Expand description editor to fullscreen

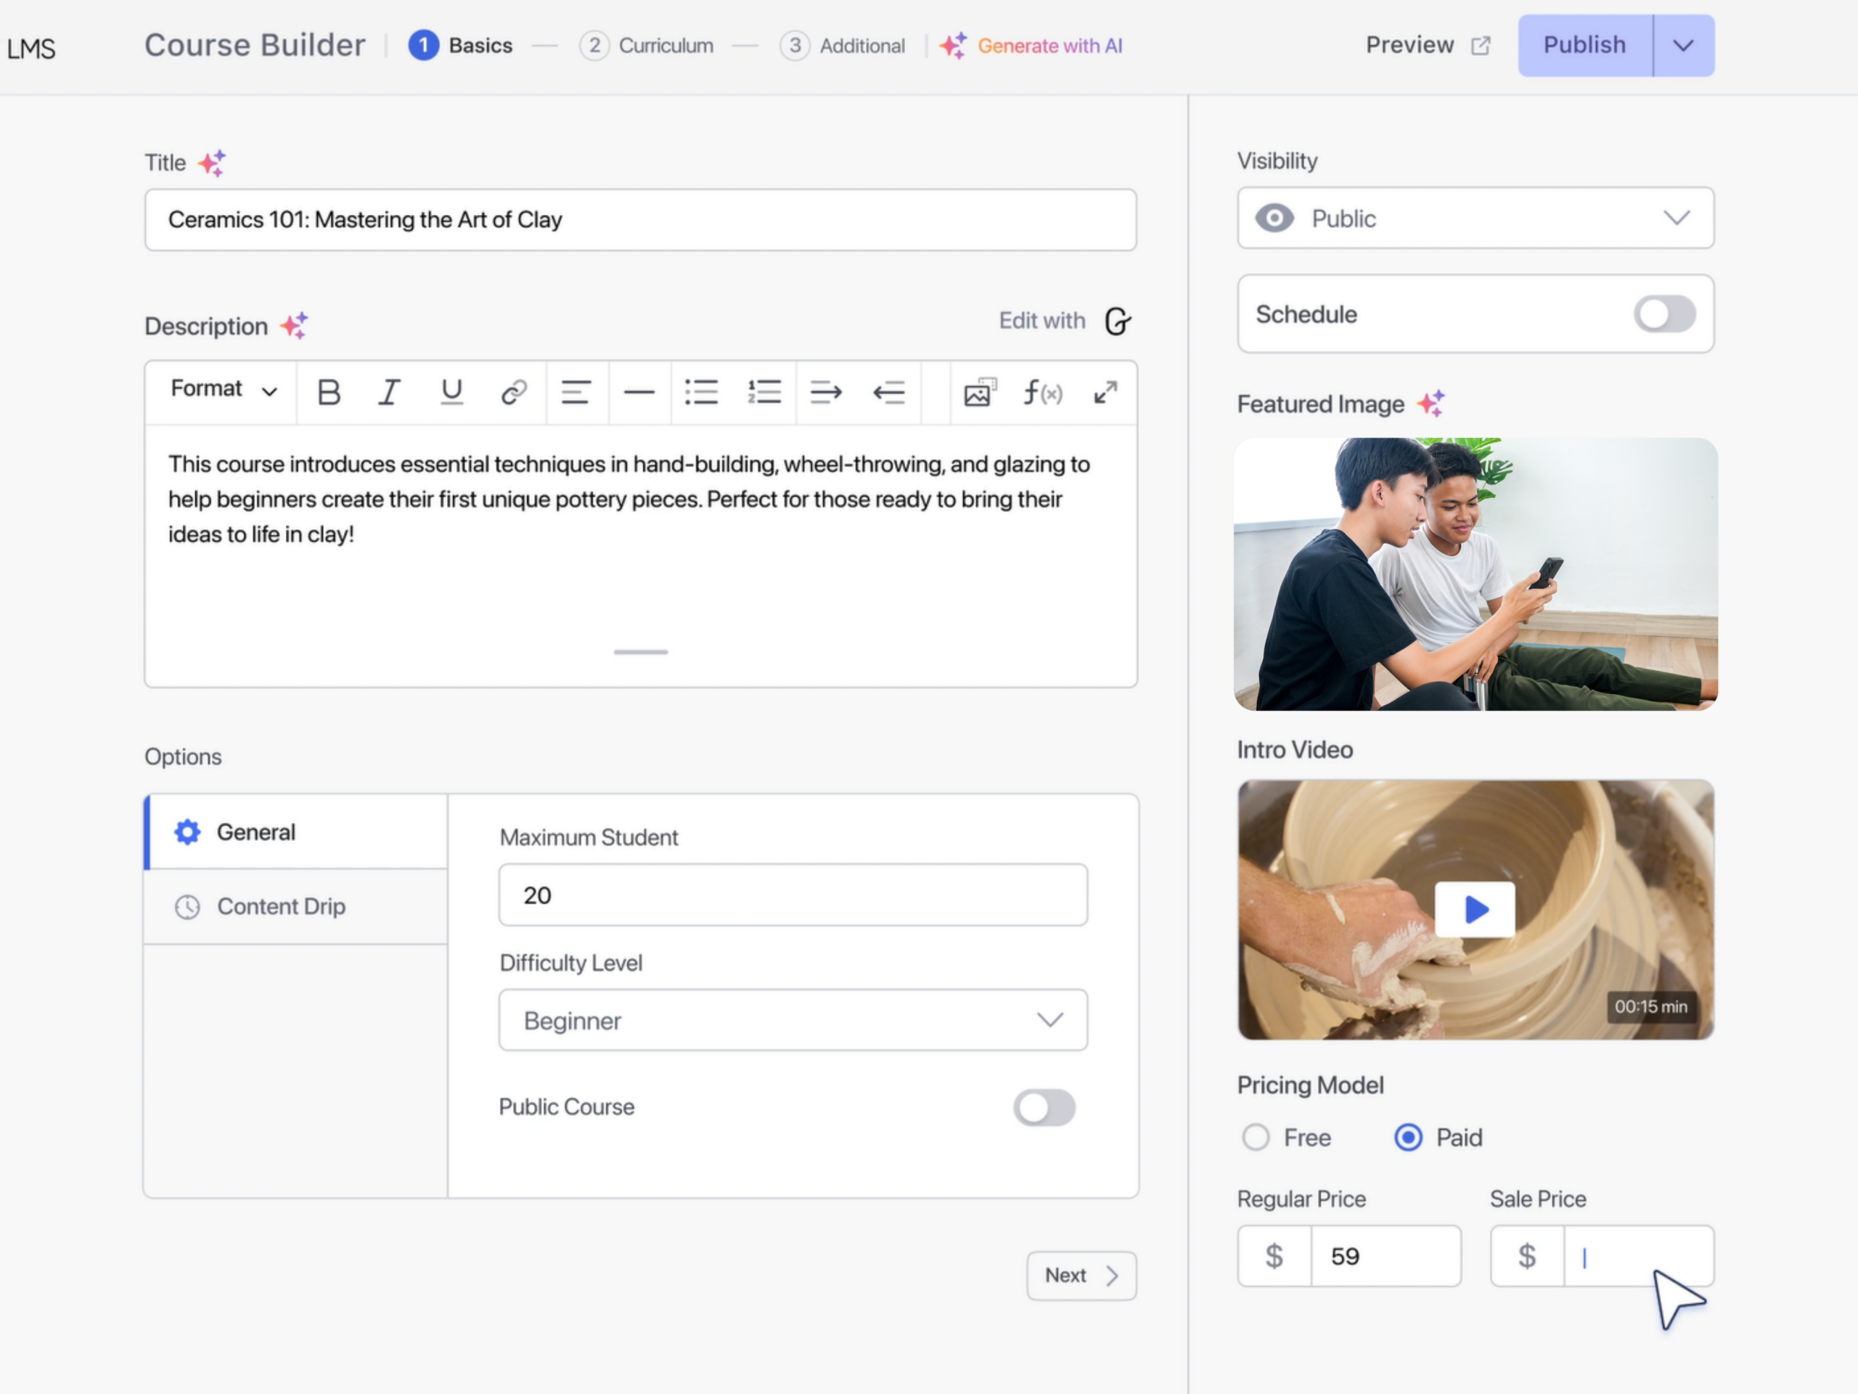(1105, 392)
